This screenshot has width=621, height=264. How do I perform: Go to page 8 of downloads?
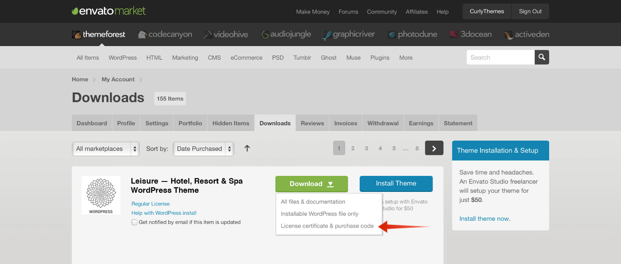click(x=417, y=148)
